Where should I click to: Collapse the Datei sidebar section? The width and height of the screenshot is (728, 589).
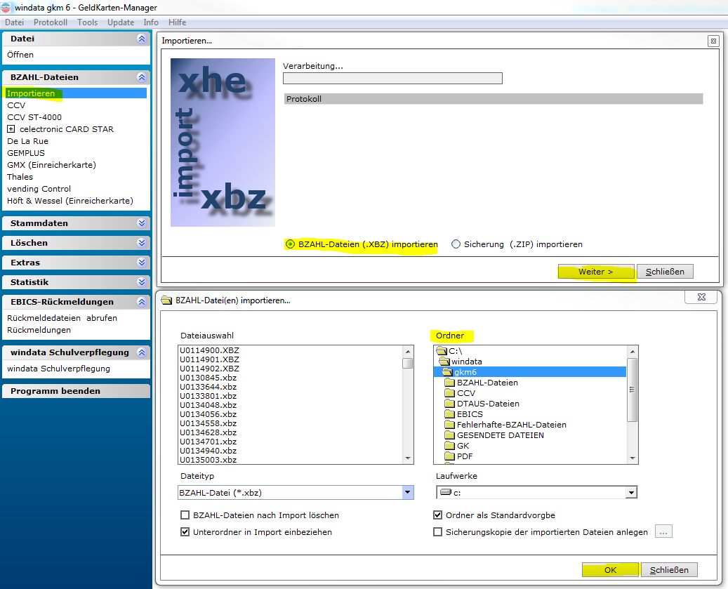pyautogui.click(x=142, y=39)
